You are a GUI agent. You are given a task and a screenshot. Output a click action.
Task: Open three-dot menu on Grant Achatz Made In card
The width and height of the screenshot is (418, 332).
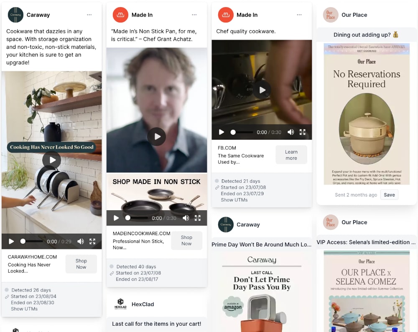click(194, 15)
